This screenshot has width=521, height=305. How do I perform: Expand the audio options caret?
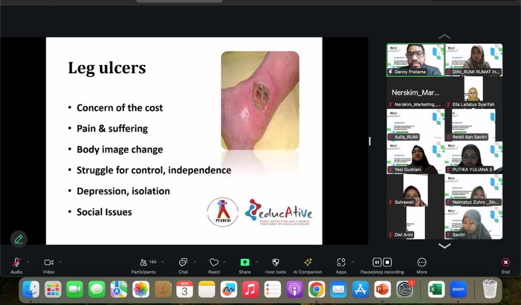(28, 262)
